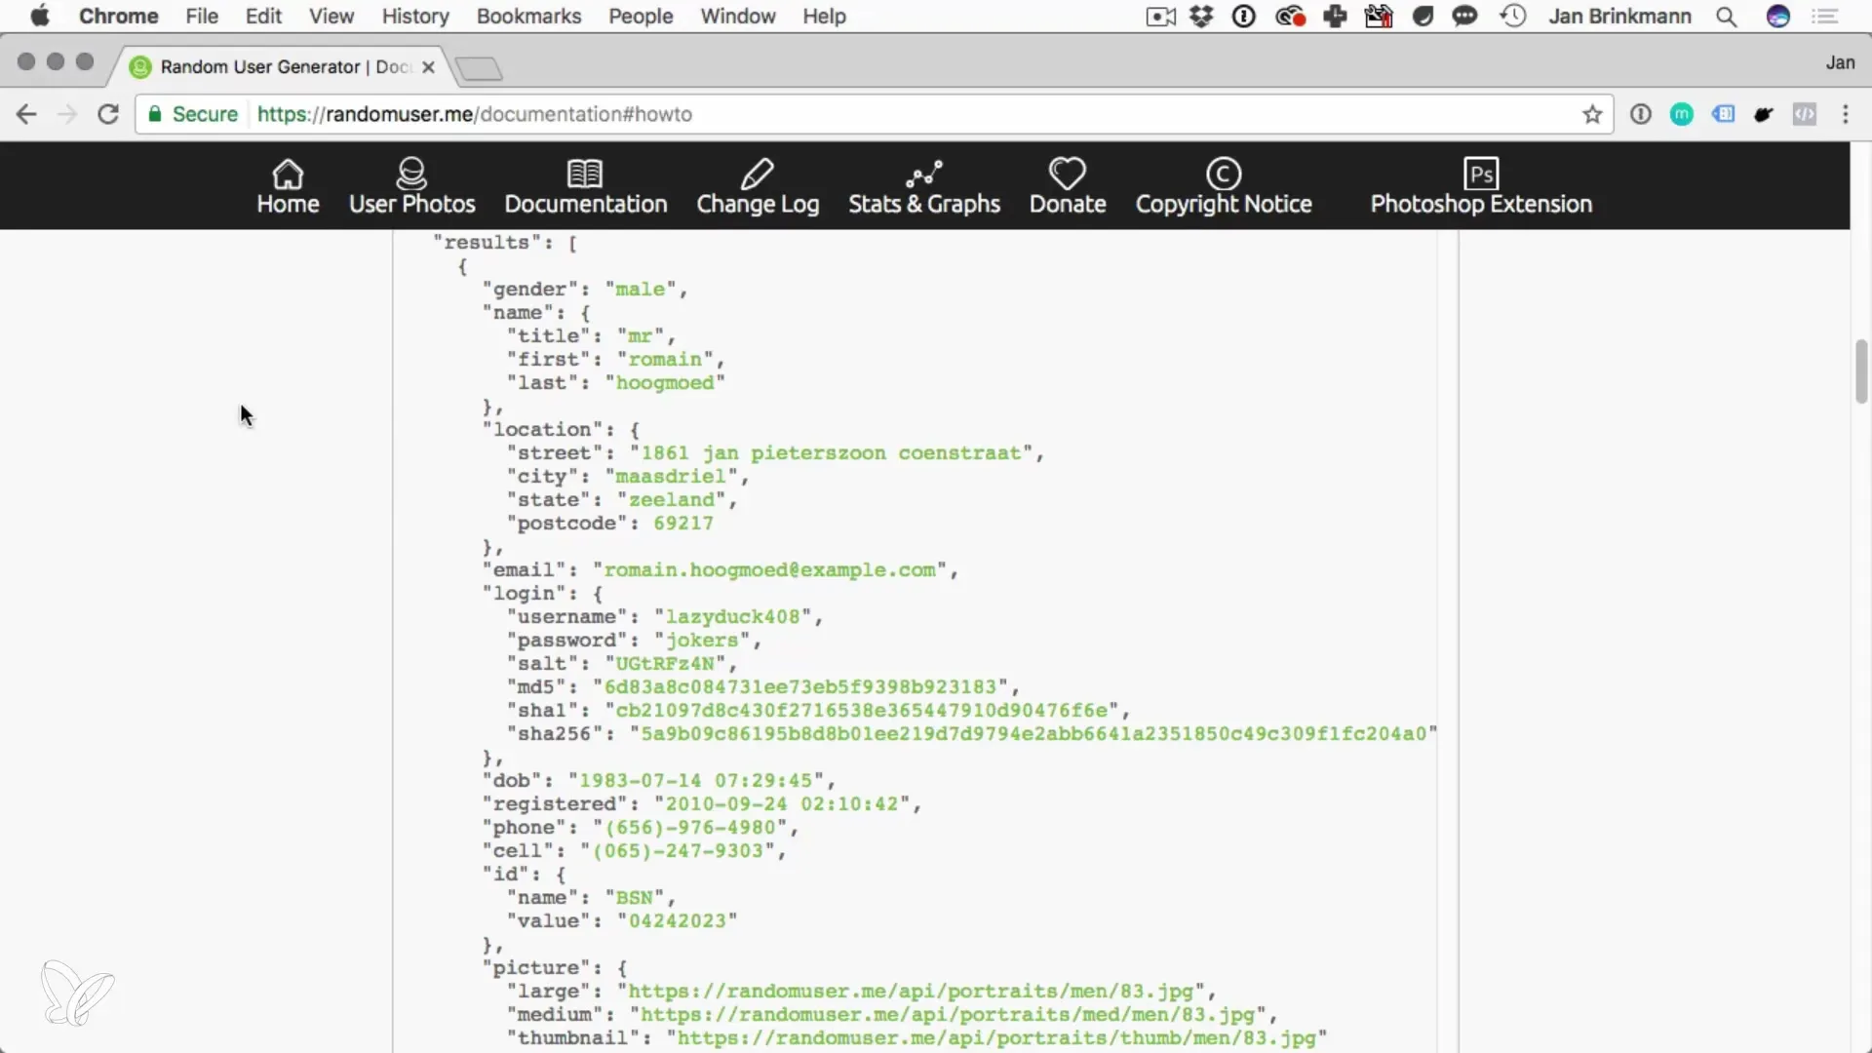Screen dimensions: 1872x1053
Task: Open Stats & Graphs icon
Action: (x=923, y=175)
